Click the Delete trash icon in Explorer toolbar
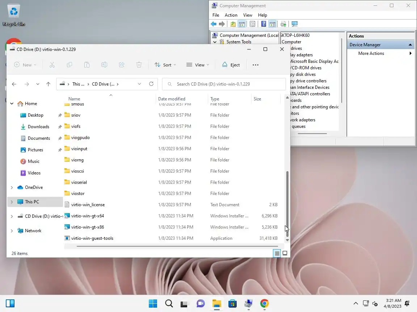Image resolution: width=417 pixels, height=312 pixels. click(x=139, y=65)
